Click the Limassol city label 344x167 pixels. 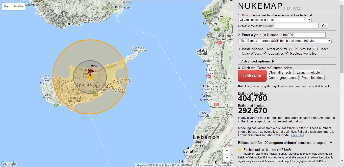coord(74,97)
